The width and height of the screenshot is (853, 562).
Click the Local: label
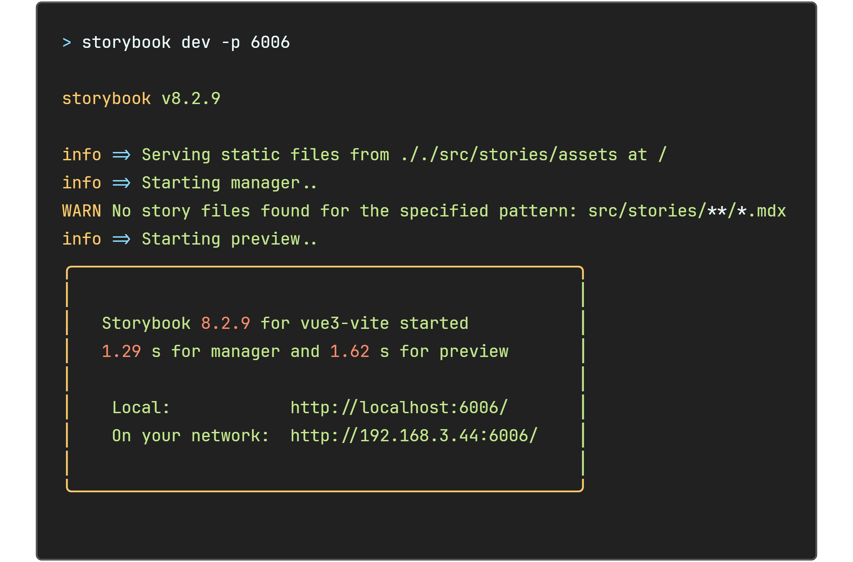pos(141,408)
